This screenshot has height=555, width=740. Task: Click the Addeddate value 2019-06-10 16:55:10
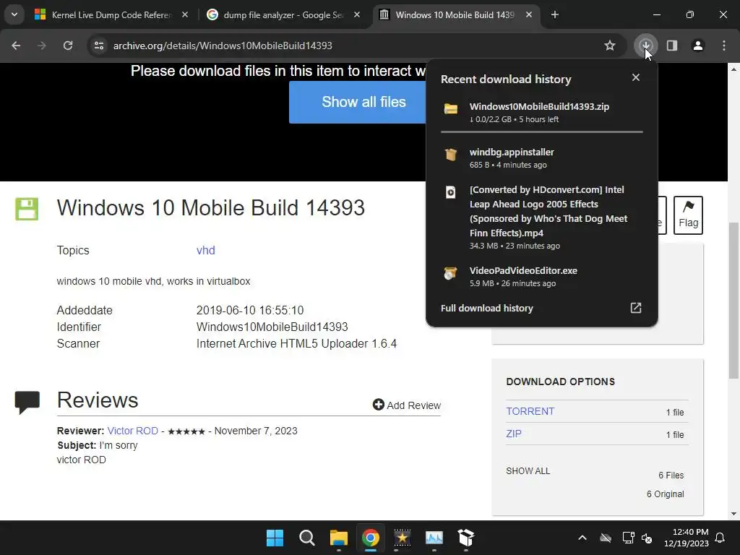[x=250, y=311]
